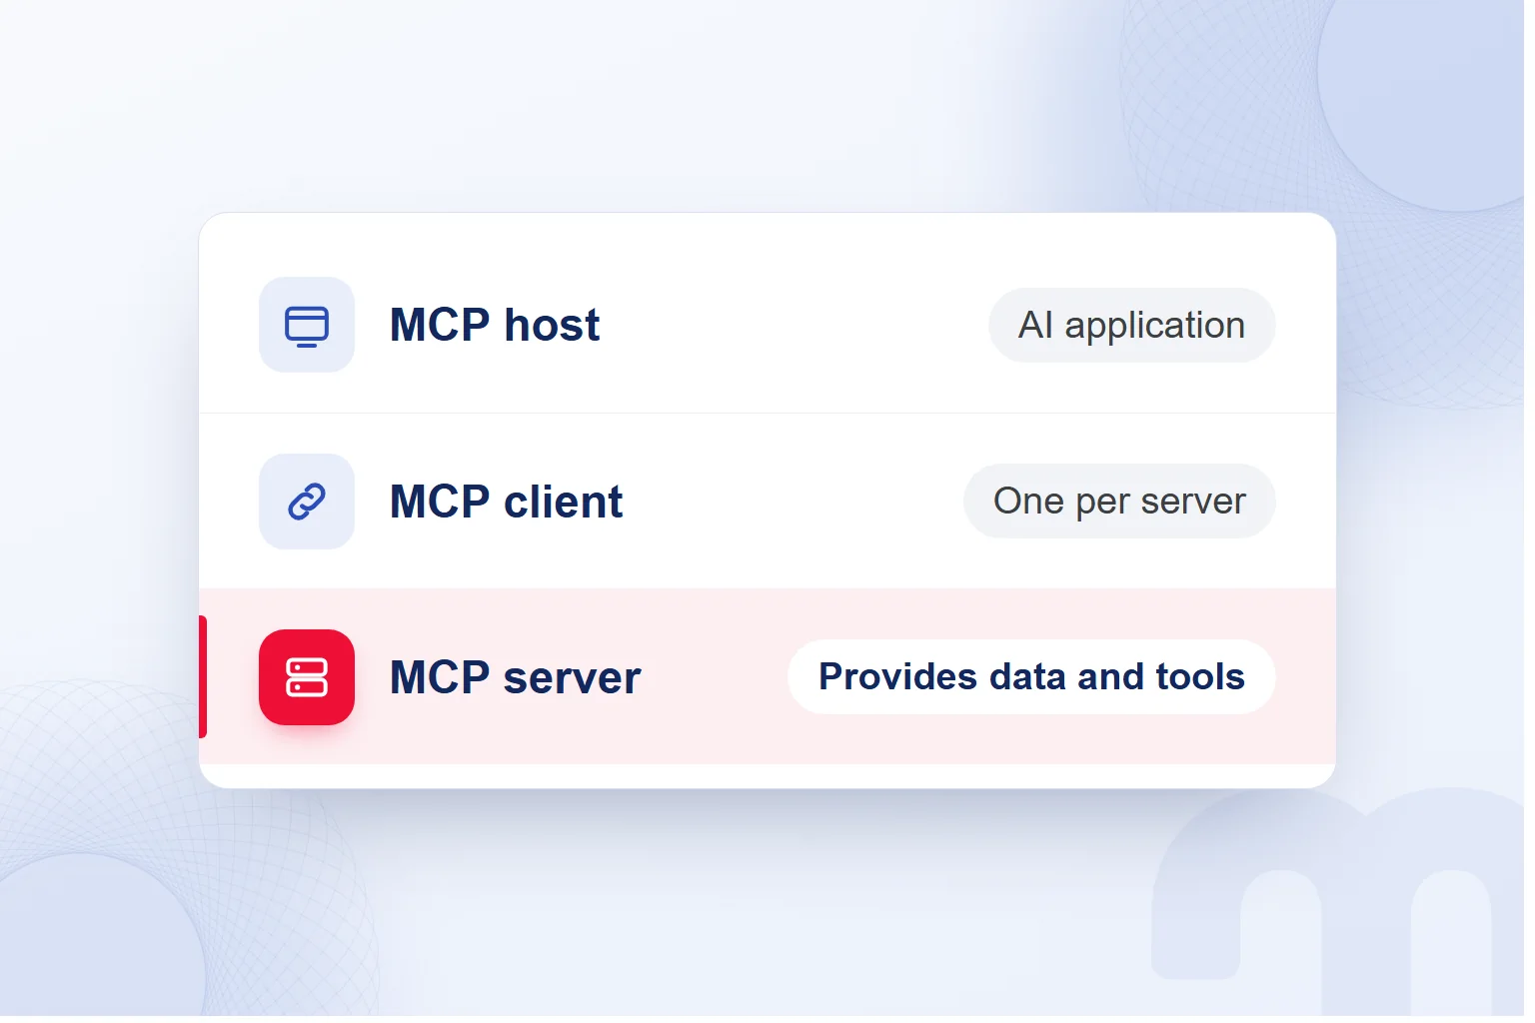This screenshot has width=1535, height=1023.
Task: Select the "MCP server" label
Action: [x=516, y=677]
